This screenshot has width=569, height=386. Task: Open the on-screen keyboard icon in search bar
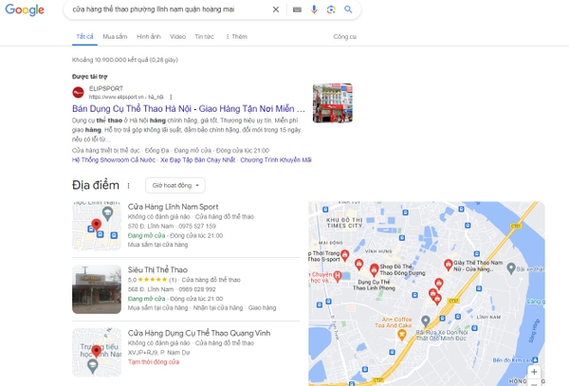coord(297,9)
